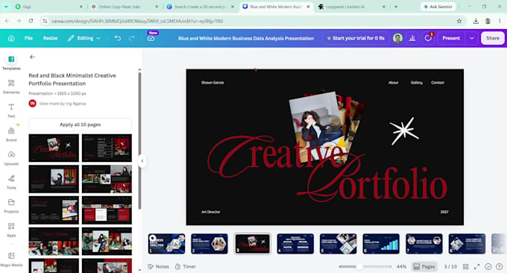Open the Magic Media sidebar panel

pyautogui.click(x=11, y=260)
